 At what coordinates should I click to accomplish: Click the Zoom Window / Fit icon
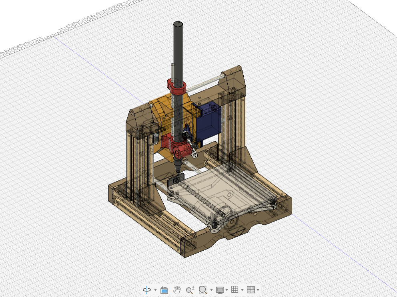203,290
